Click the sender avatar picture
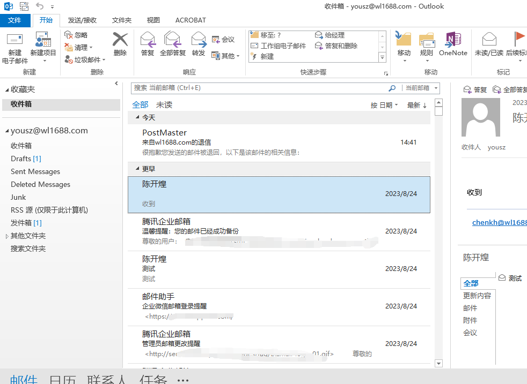 click(x=481, y=117)
